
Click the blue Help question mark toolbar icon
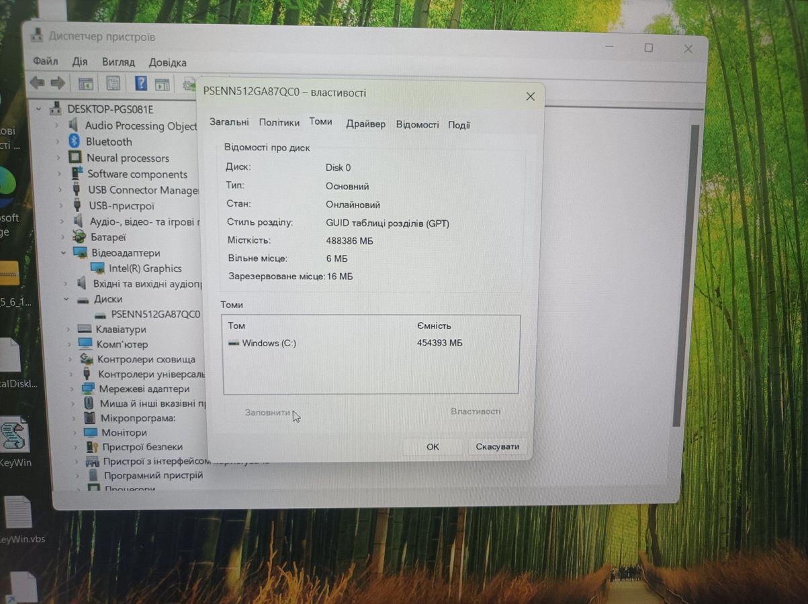(x=141, y=83)
